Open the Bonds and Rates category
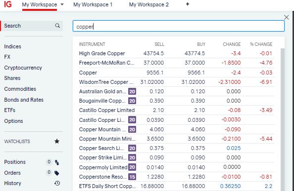The height and width of the screenshot is (191, 294). pyautogui.click(x=24, y=100)
